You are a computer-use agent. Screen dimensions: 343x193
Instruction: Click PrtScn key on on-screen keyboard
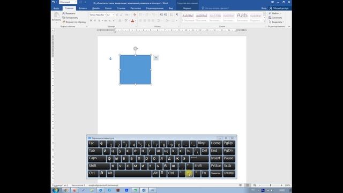pyautogui.click(x=216, y=166)
